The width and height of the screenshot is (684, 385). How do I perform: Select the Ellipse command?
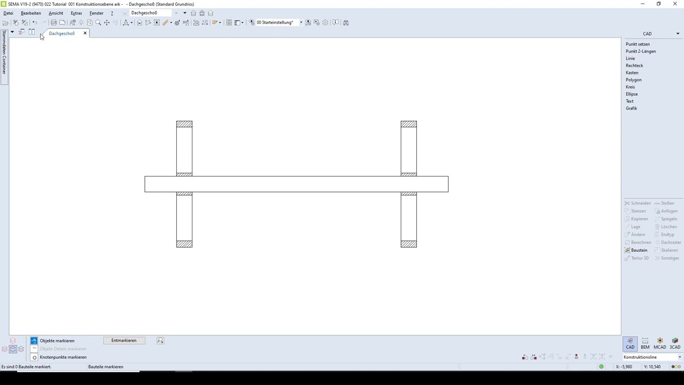point(632,94)
